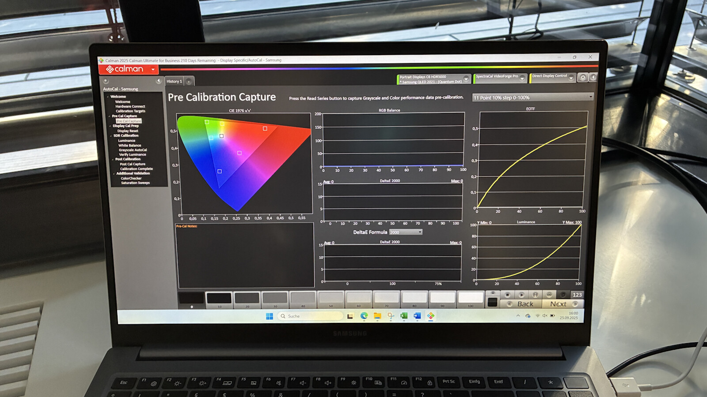
Task: Toggle the 123 numeric readout button
Action: coord(577,295)
